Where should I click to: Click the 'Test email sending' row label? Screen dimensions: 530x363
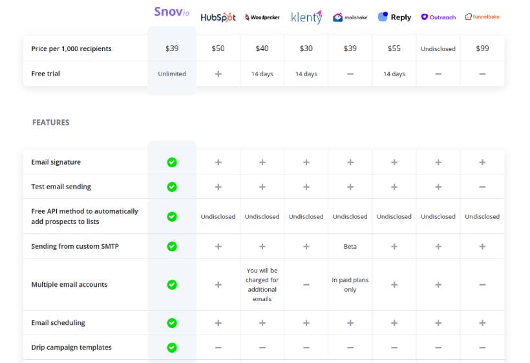61,187
